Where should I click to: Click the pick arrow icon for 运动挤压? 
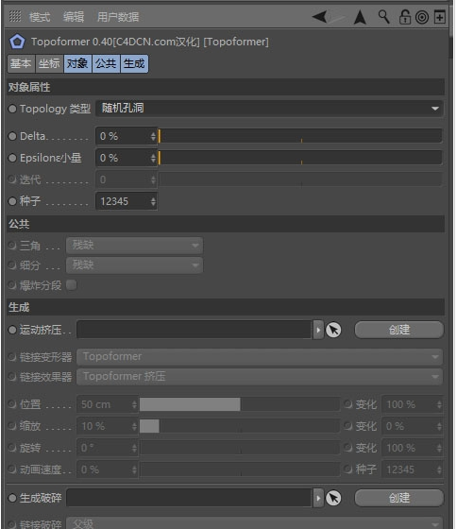click(x=333, y=330)
